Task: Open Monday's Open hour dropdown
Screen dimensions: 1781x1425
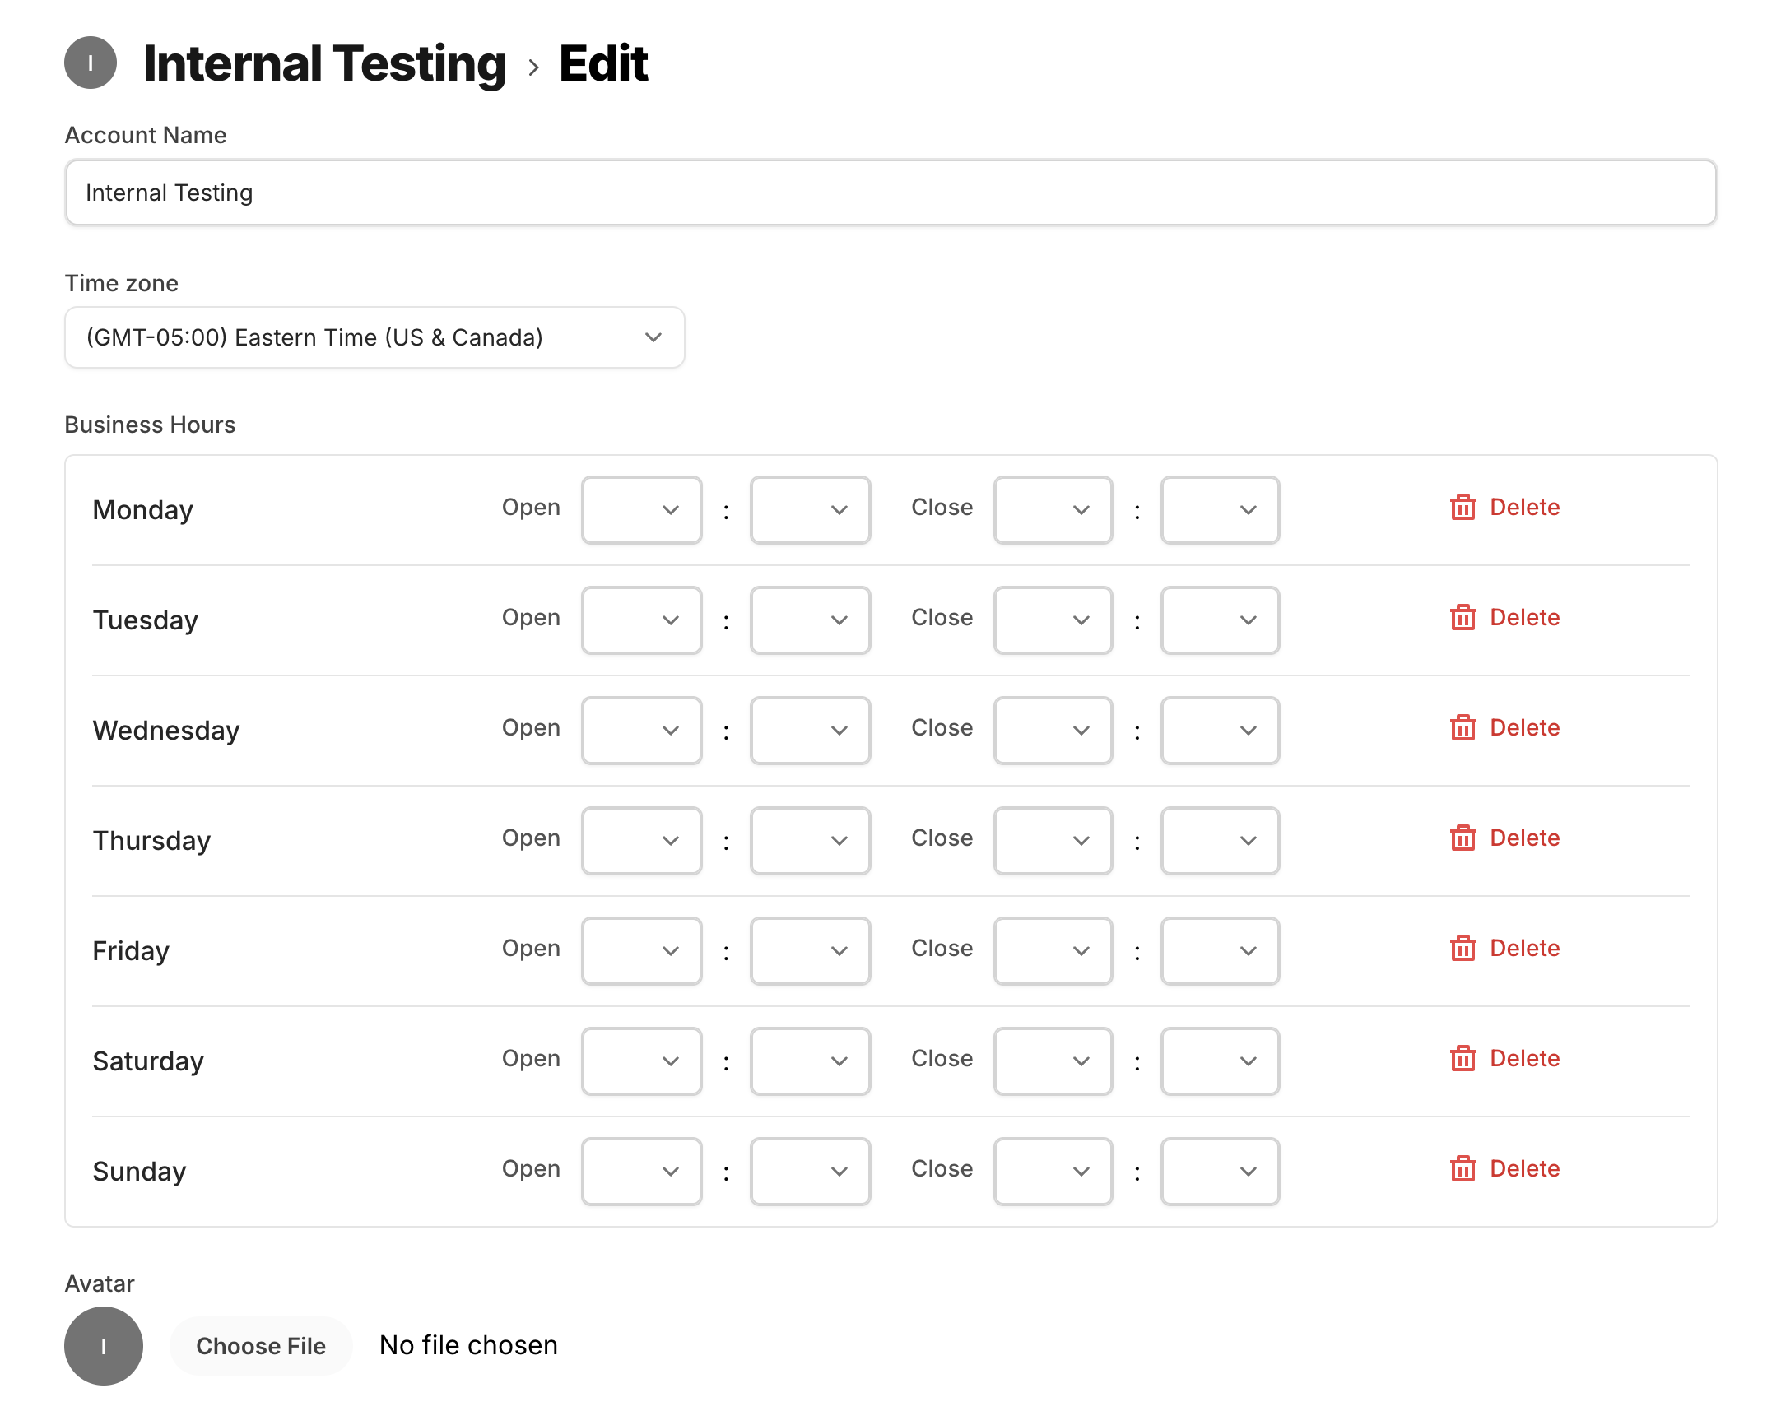Action: click(641, 509)
